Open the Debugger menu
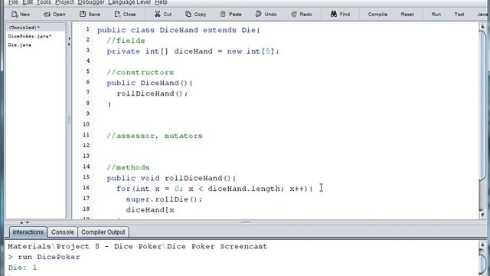This screenshot has height=276, width=490. (x=91, y=2)
